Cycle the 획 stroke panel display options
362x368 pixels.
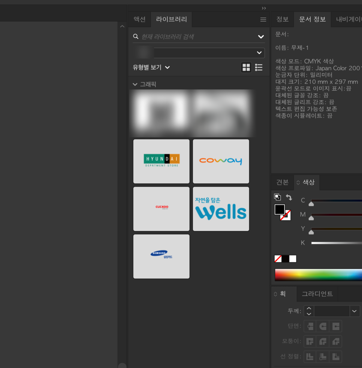[275, 294]
